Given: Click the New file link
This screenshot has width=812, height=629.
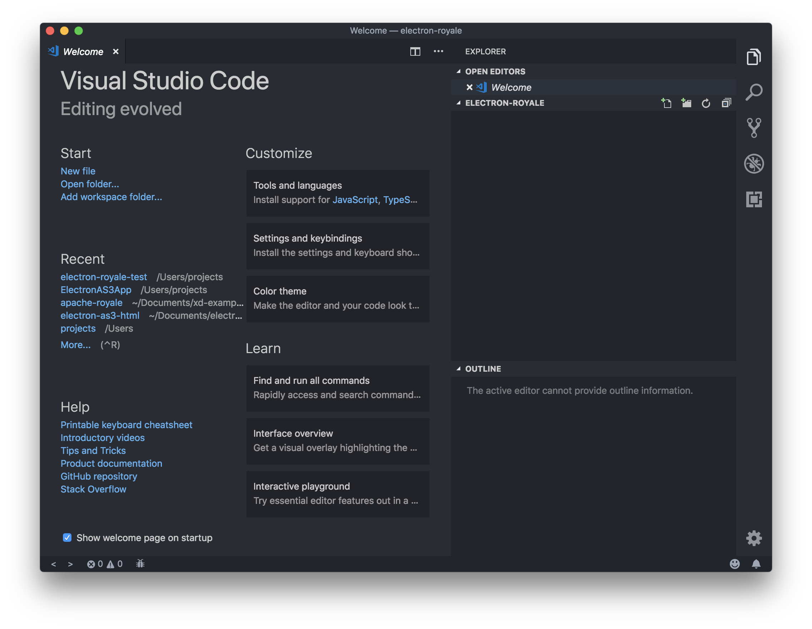Looking at the screenshot, I should click(78, 172).
